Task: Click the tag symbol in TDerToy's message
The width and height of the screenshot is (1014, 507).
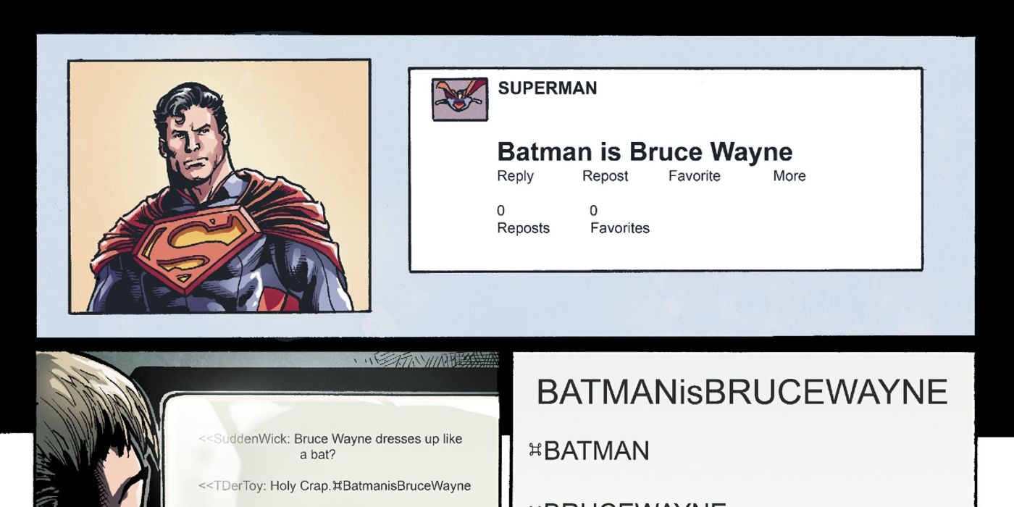Action: (337, 486)
